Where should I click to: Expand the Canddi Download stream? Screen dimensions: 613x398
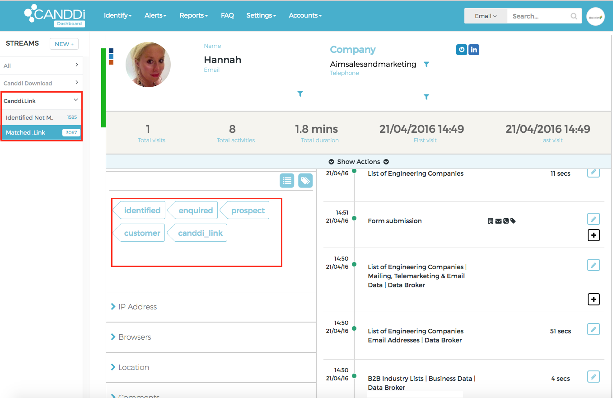(41, 83)
